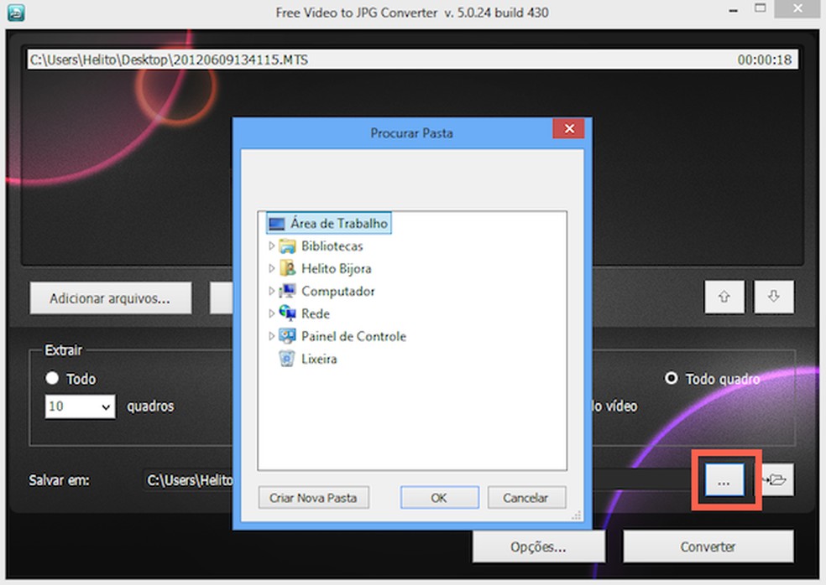
Task: Maximize the Free Video to JPG Converter window
Action: pyautogui.click(x=761, y=8)
